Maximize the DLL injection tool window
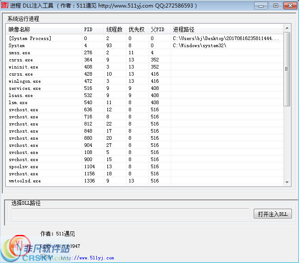This screenshot has height=263, width=299. click(275, 6)
